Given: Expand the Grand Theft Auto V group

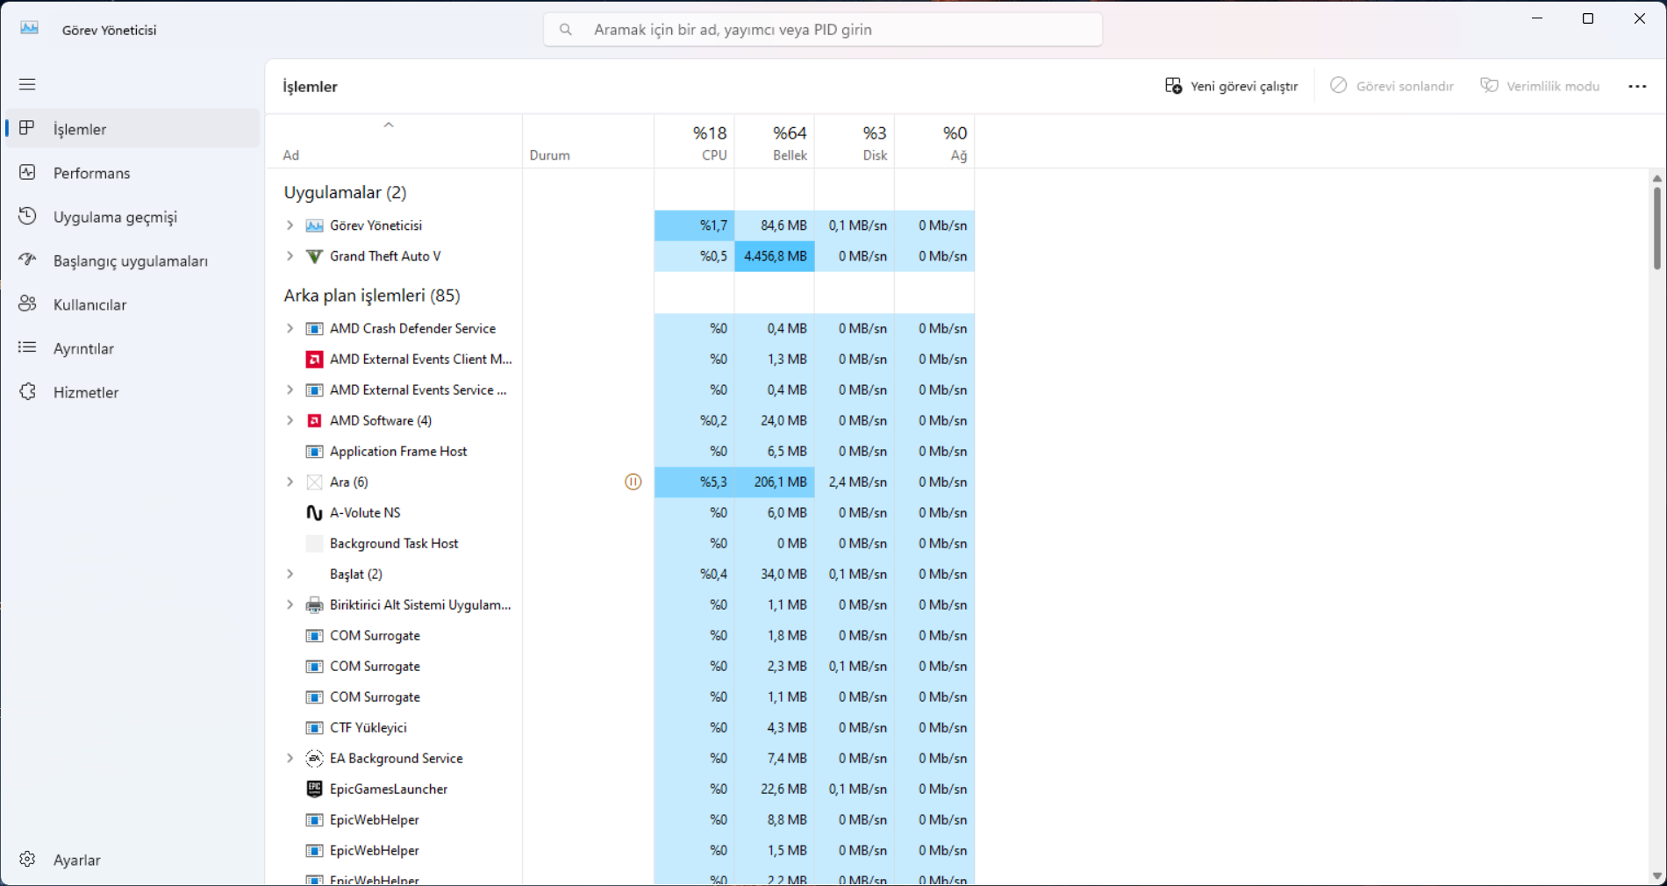Looking at the screenshot, I should (x=290, y=256).
